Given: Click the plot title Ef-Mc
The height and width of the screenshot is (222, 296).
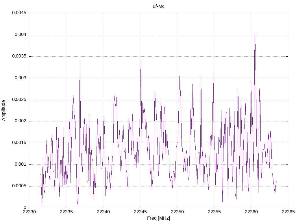Looking at the screenshot, I should tap(158, 6).
